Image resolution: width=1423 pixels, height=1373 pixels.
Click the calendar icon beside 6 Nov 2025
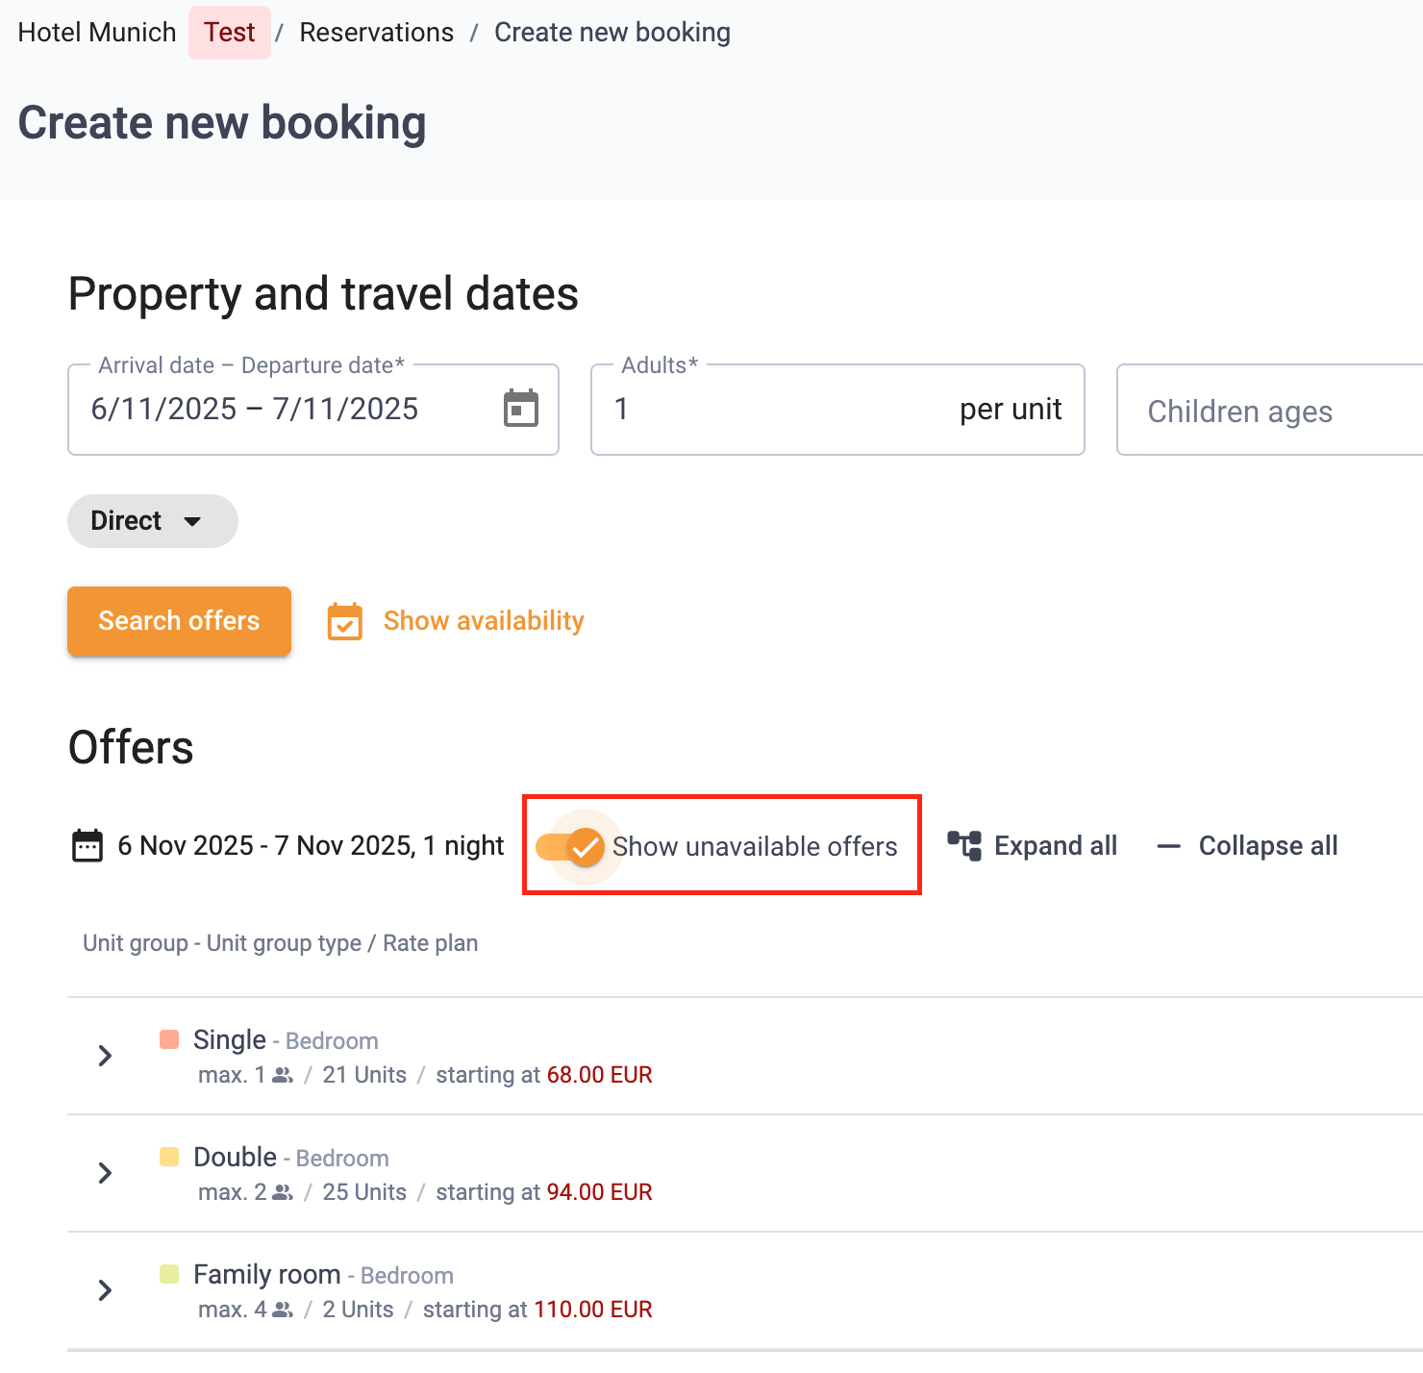point(87,846)
